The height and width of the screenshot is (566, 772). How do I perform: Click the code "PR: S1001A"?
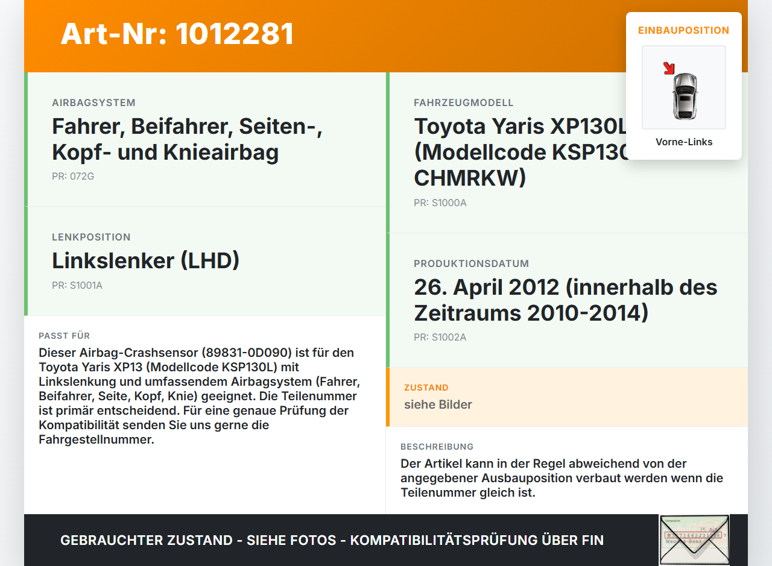(x=77, y=286)
